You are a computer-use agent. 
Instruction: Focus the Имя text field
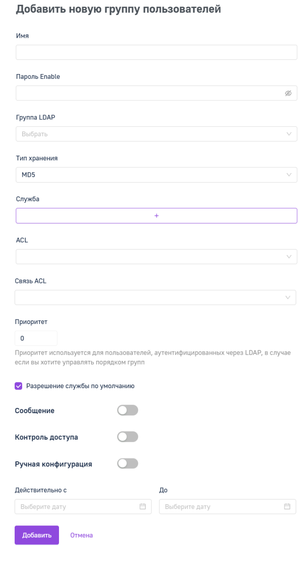[x=157, y=52]
